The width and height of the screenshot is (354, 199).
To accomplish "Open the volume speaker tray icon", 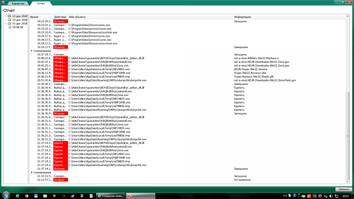I will [332, 196].
